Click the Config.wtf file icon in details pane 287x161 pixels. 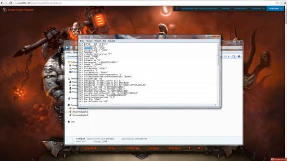click(x=71, y=140)
